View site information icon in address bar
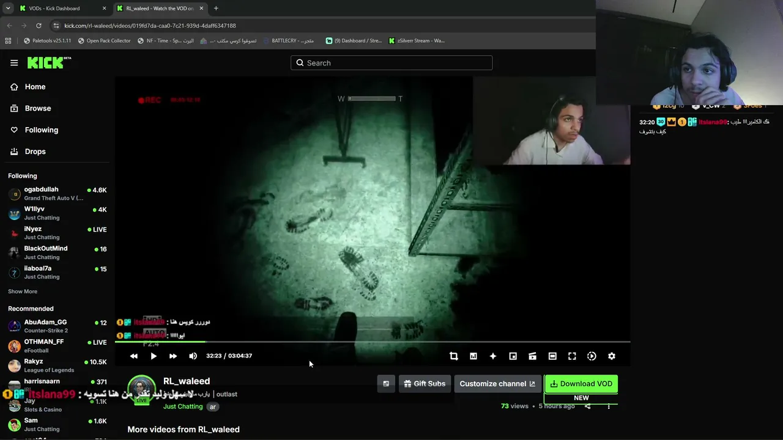This screenshot has width=783, height=440. [56, 26]
